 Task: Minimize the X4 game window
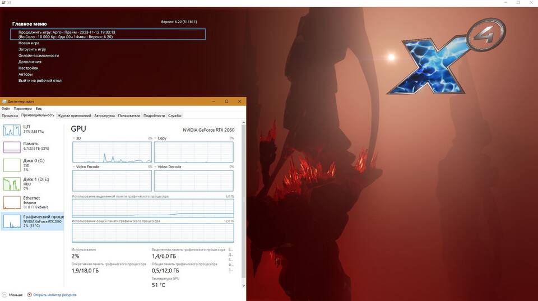point(505,3)
